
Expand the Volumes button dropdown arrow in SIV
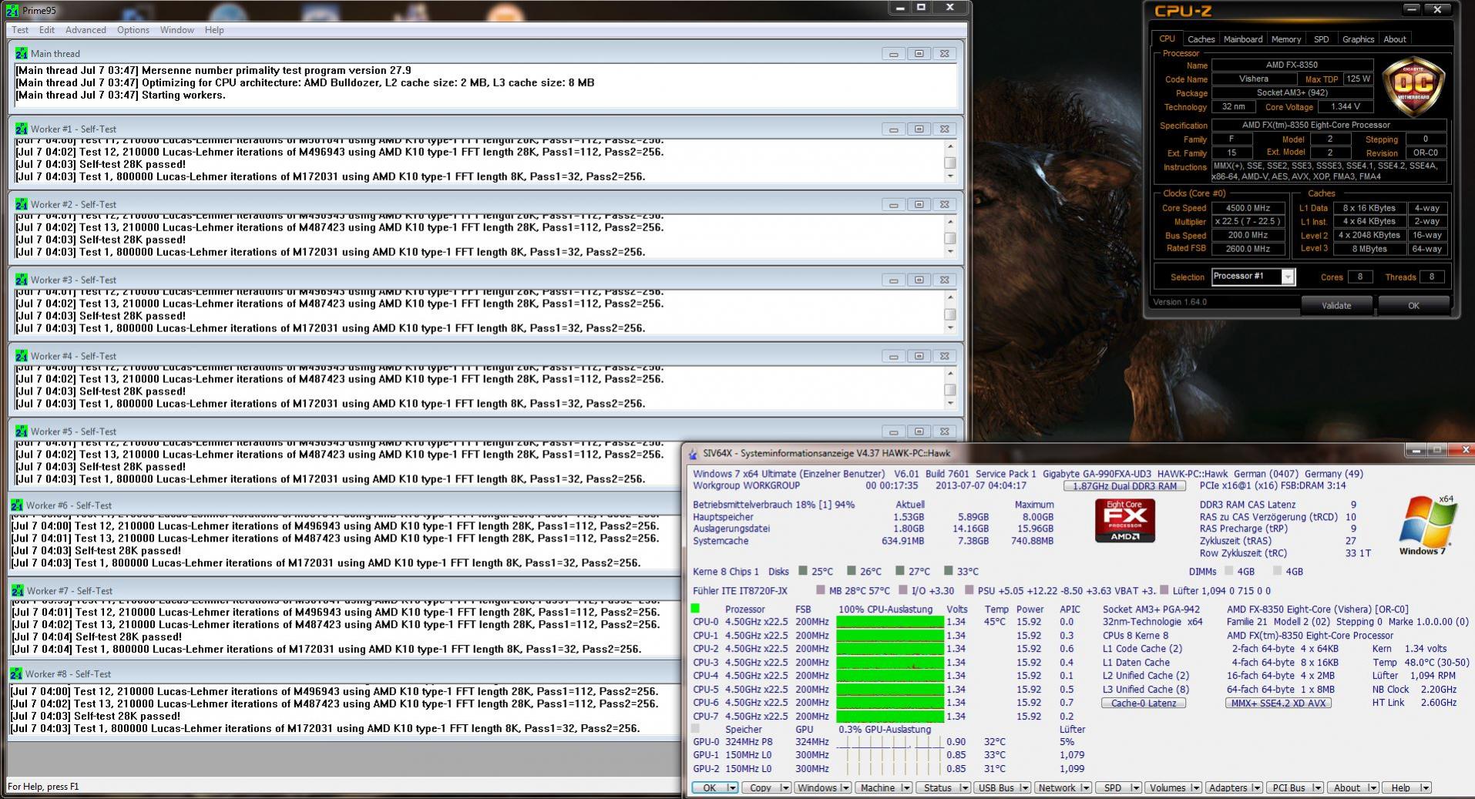tap(1195, 787)
